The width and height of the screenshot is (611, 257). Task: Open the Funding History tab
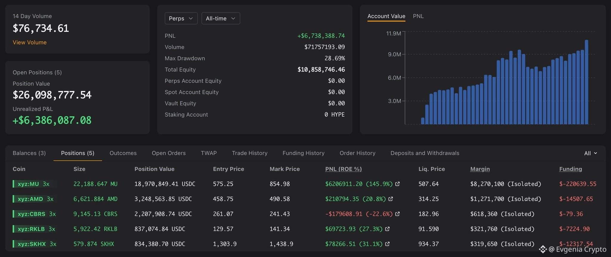click(303, 153)
